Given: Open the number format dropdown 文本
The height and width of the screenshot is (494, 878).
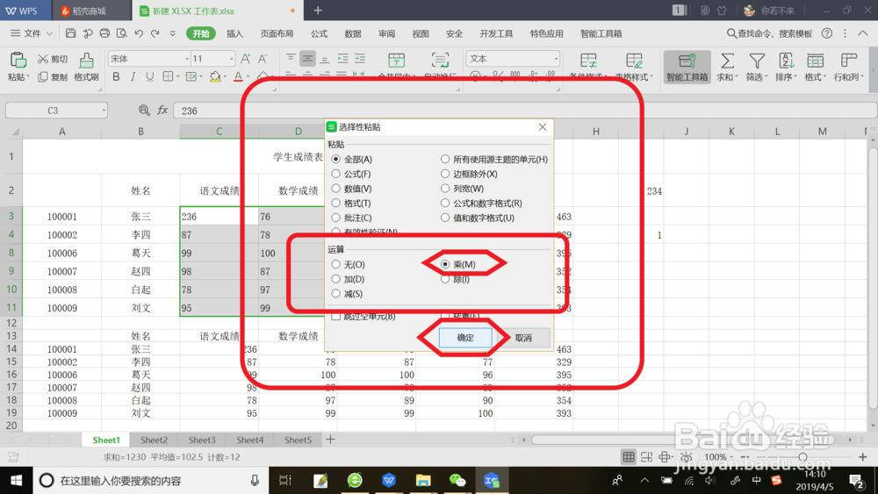Looking at the screenshot, I should click(x=556, y=59).
